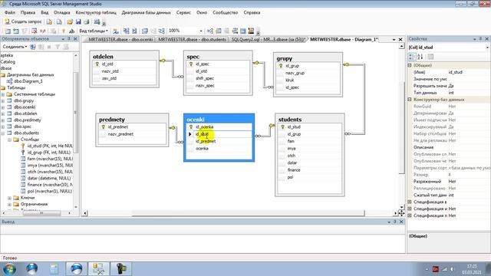Click ocenka column in ocenki table
This screenshot has height=276, width=491.
tap(202, 148)
